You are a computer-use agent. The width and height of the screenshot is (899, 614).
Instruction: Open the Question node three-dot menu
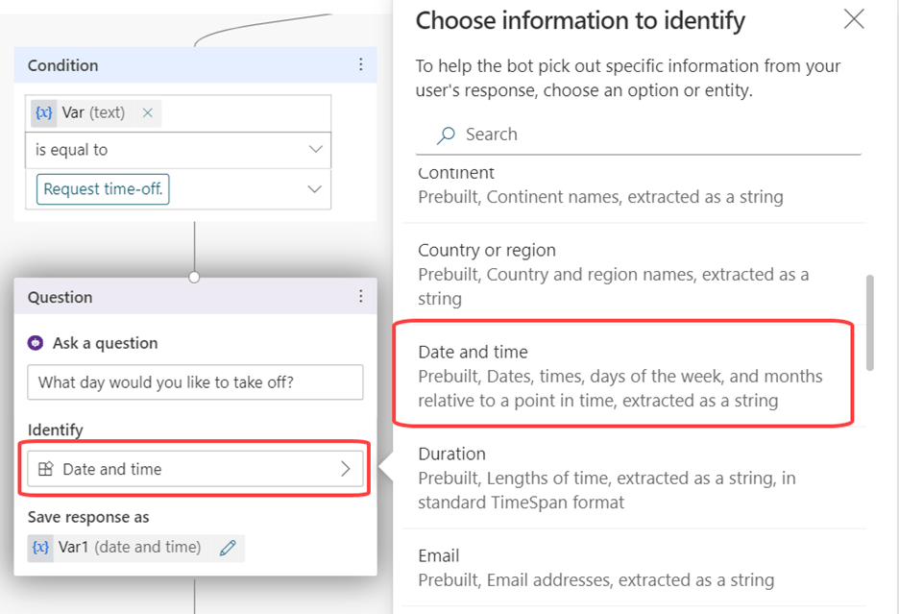pos(361,297)
